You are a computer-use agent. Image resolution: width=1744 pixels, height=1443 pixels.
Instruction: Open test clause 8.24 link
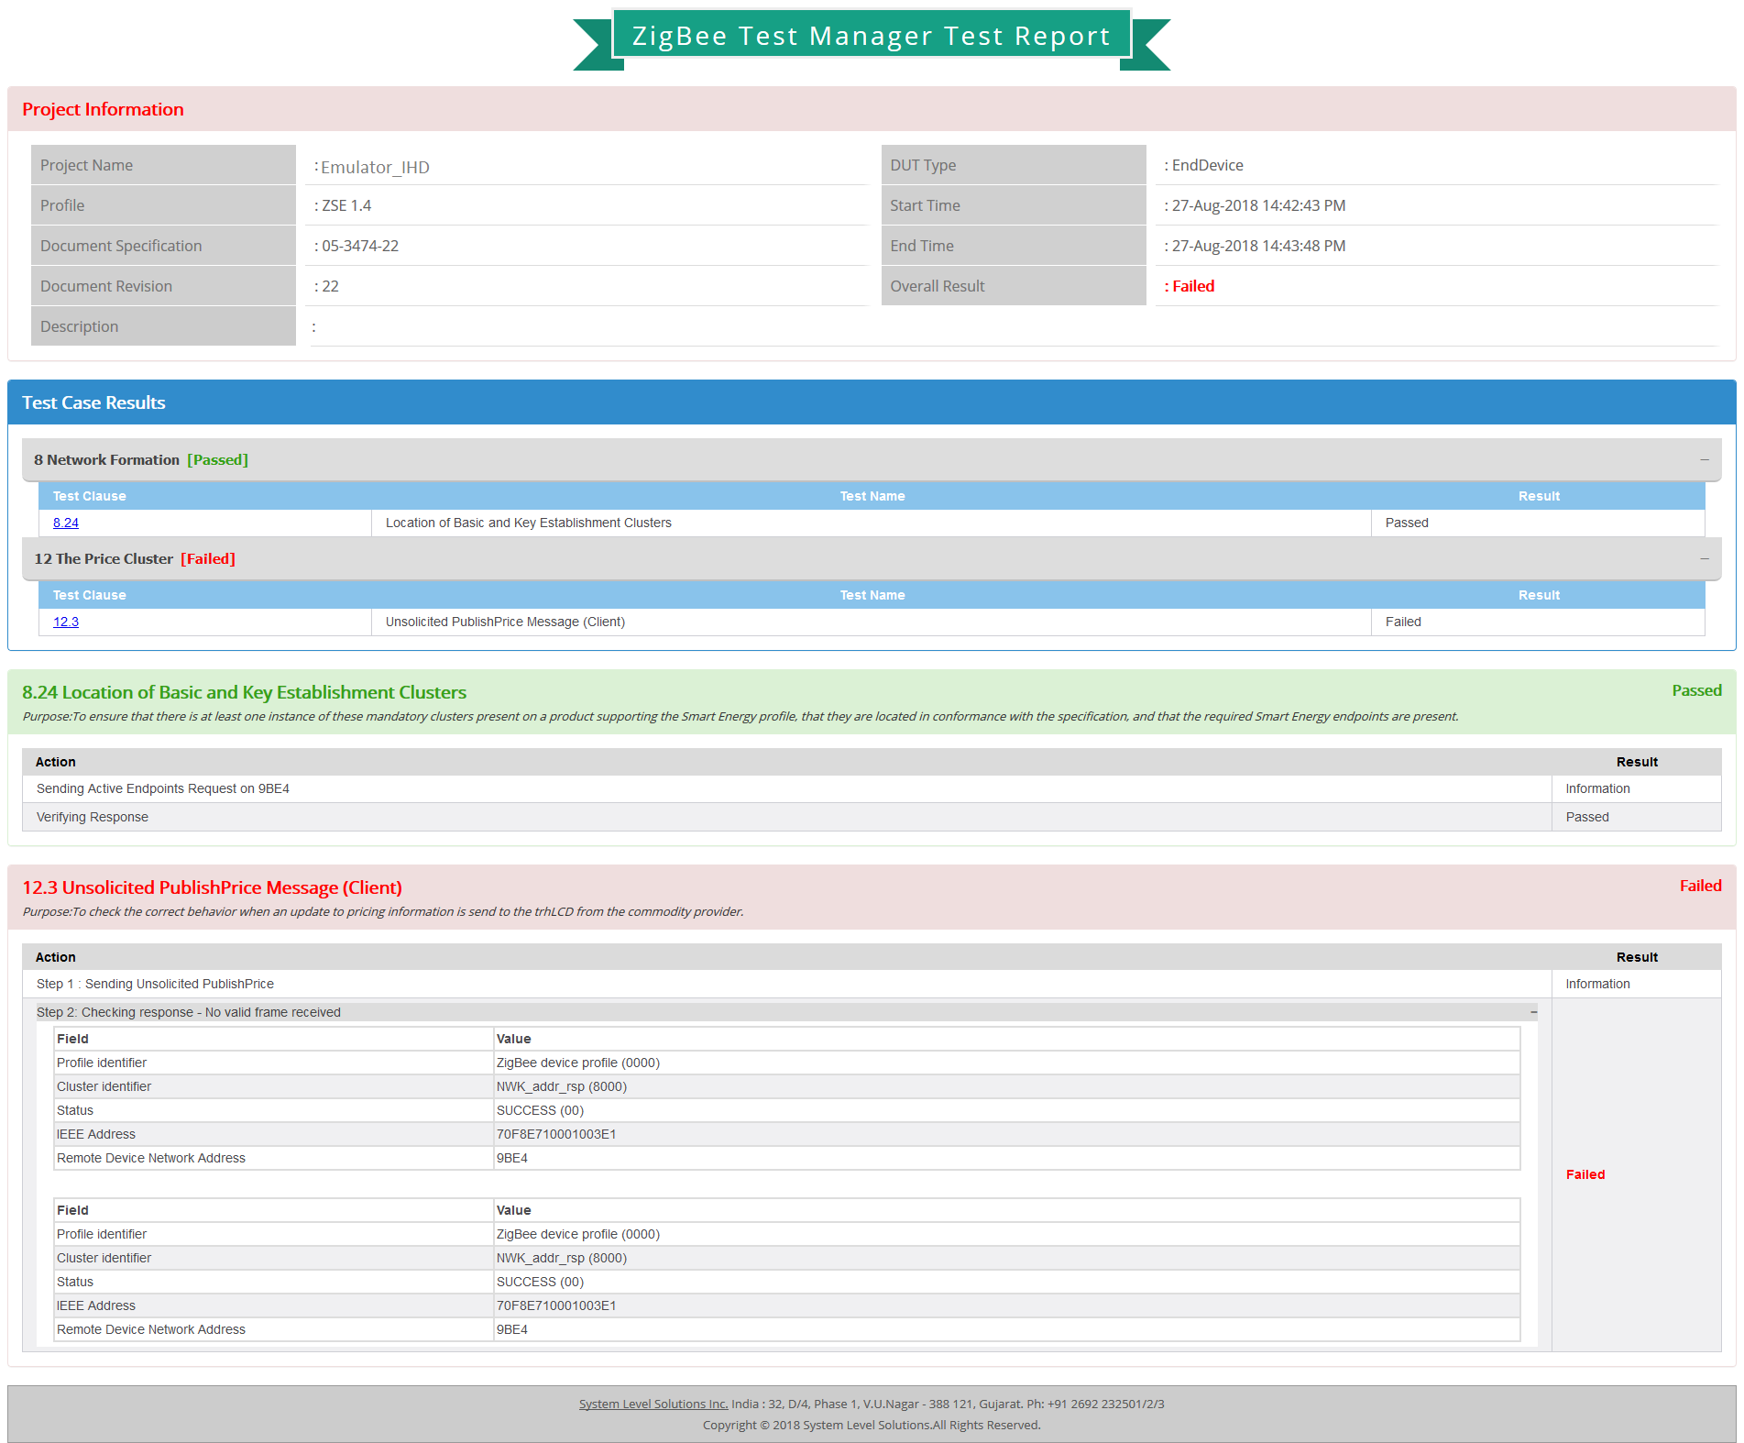[66, 523]
